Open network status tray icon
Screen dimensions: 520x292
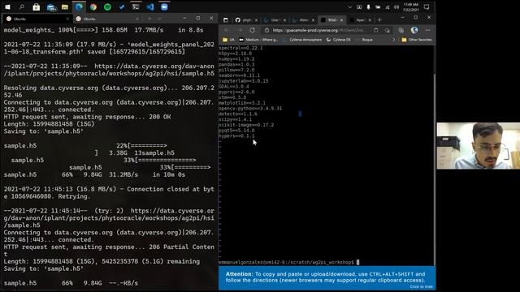[x=387, y=7]
